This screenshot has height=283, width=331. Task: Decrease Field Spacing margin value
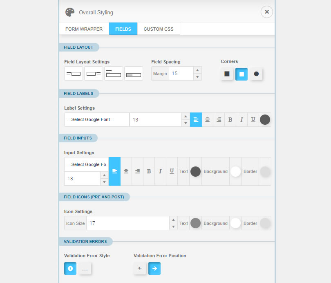coord(198,77)
